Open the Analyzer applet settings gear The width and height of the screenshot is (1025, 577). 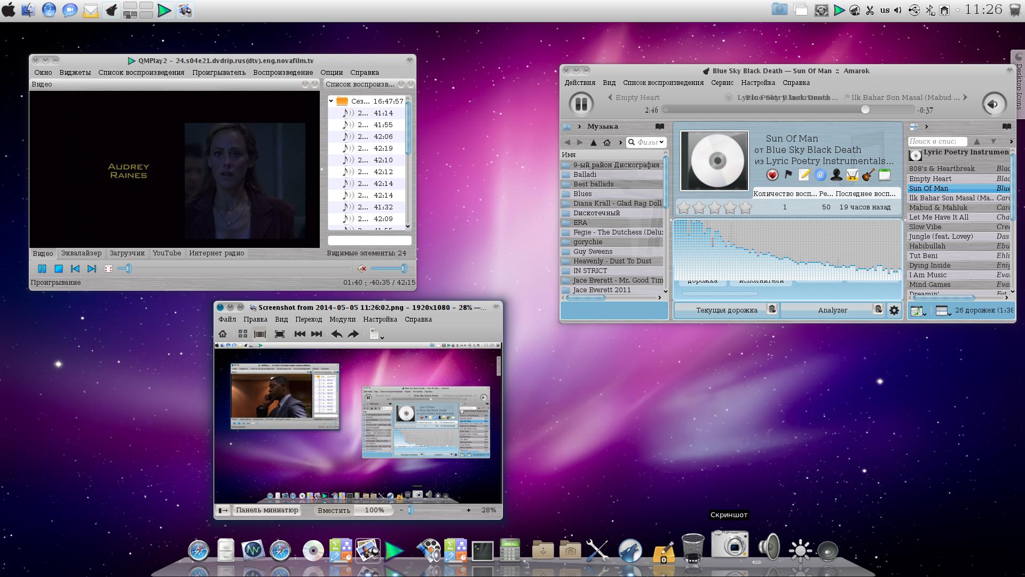click(x=894, y=310)
